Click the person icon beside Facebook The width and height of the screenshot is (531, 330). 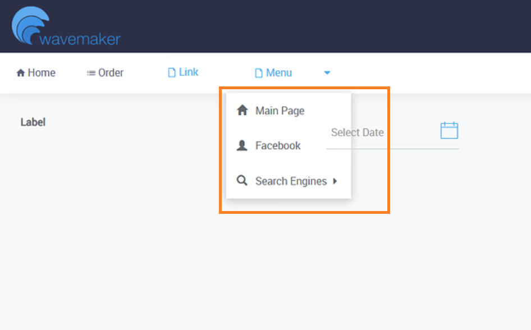tap(242, 145)
